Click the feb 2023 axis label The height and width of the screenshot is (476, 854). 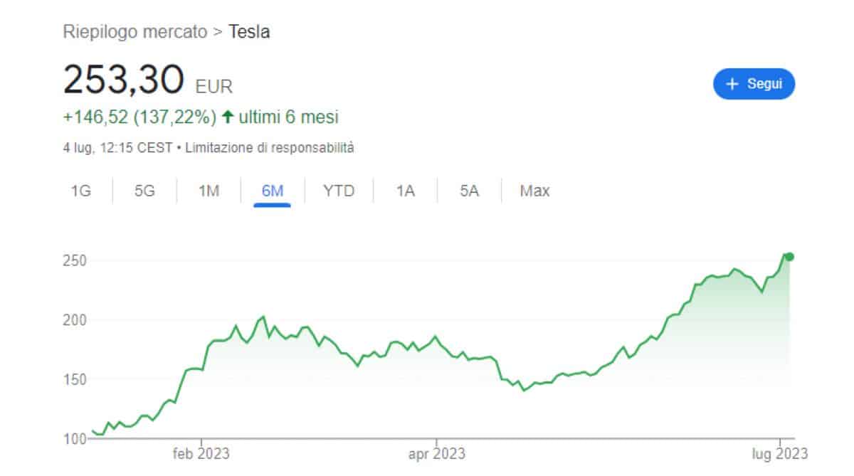point(201,454)
